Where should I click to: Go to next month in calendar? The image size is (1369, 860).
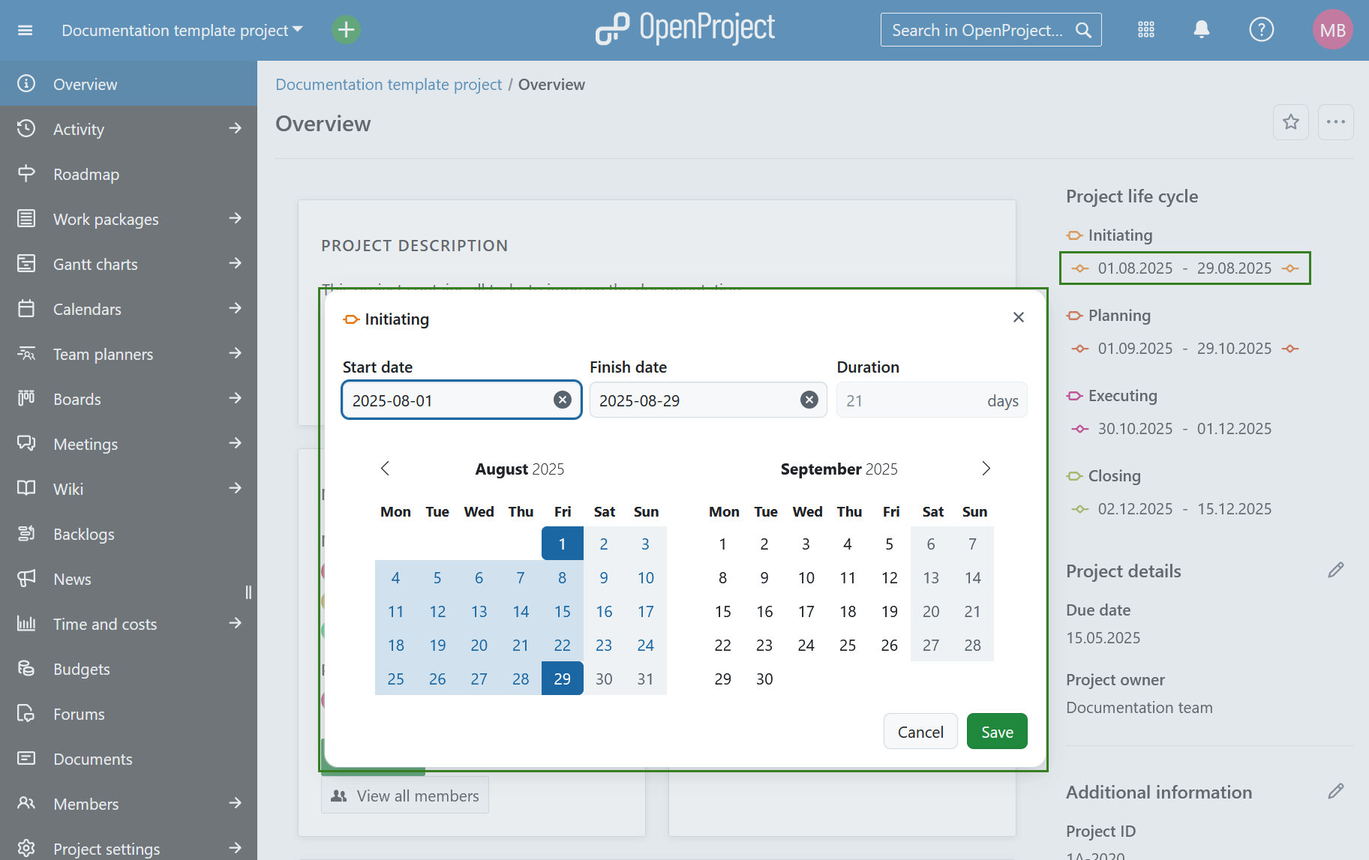click(986, 469)
